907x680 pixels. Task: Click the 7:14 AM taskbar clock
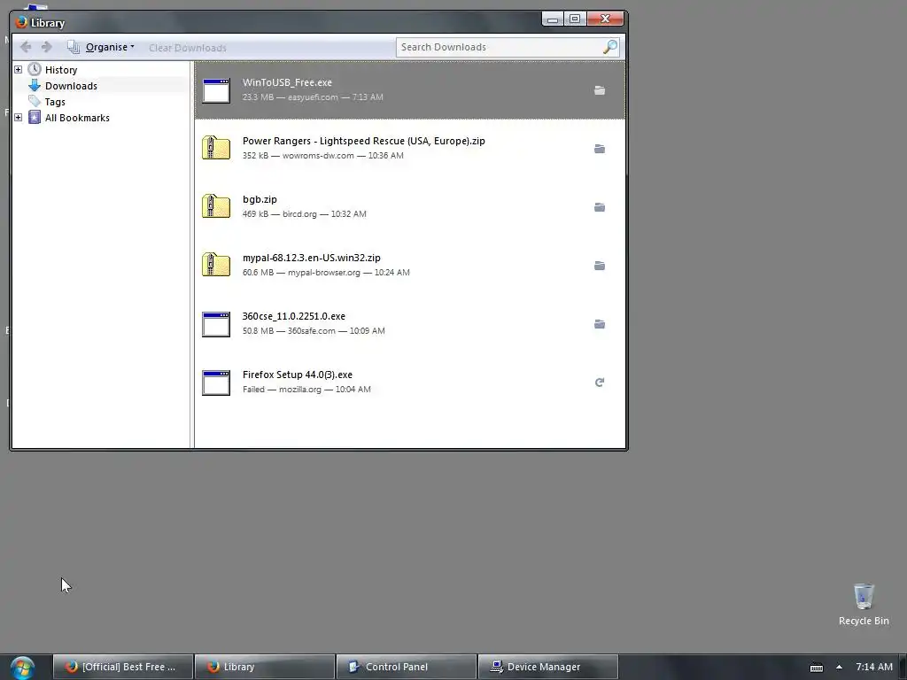(874, 667)
